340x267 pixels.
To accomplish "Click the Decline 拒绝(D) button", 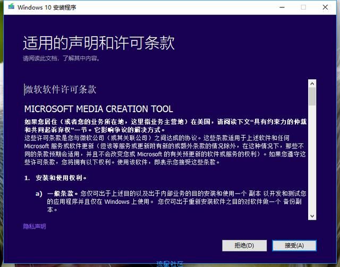I will (x=244, y=246).
